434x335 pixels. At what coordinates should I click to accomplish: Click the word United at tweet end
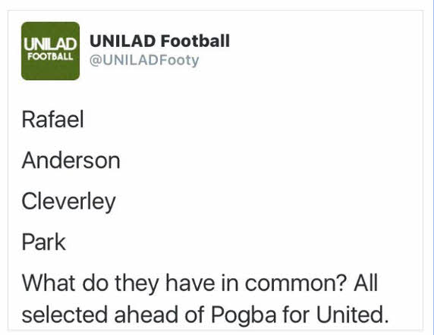coord(352,315)
